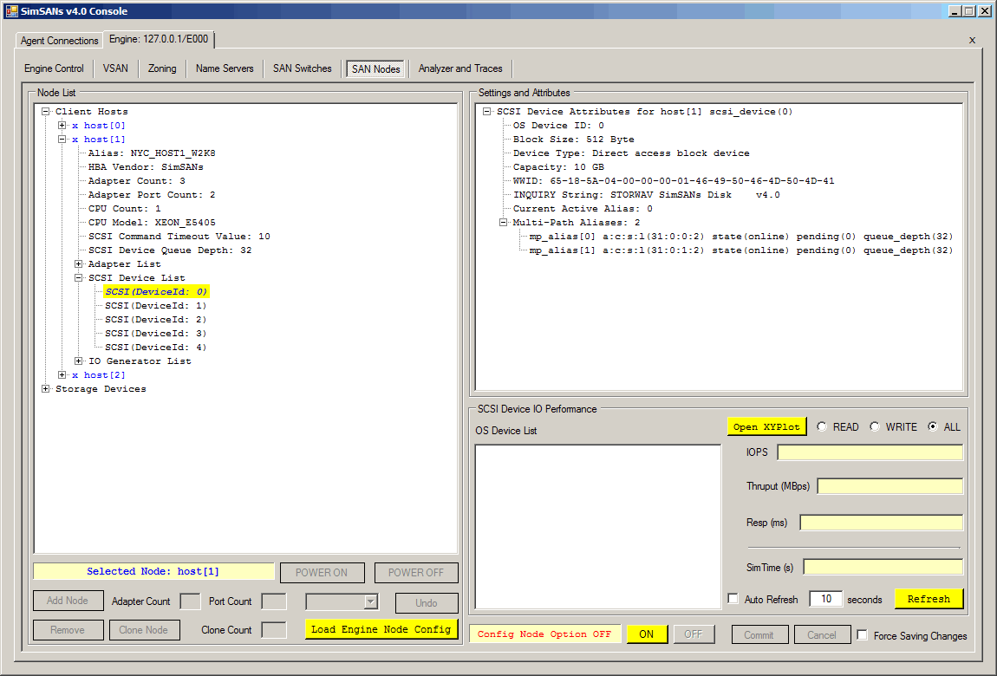Open the Analyzer and Traces tab
Image resolution: width=997 pixels, height=676 pixels.
click(459, 68)
